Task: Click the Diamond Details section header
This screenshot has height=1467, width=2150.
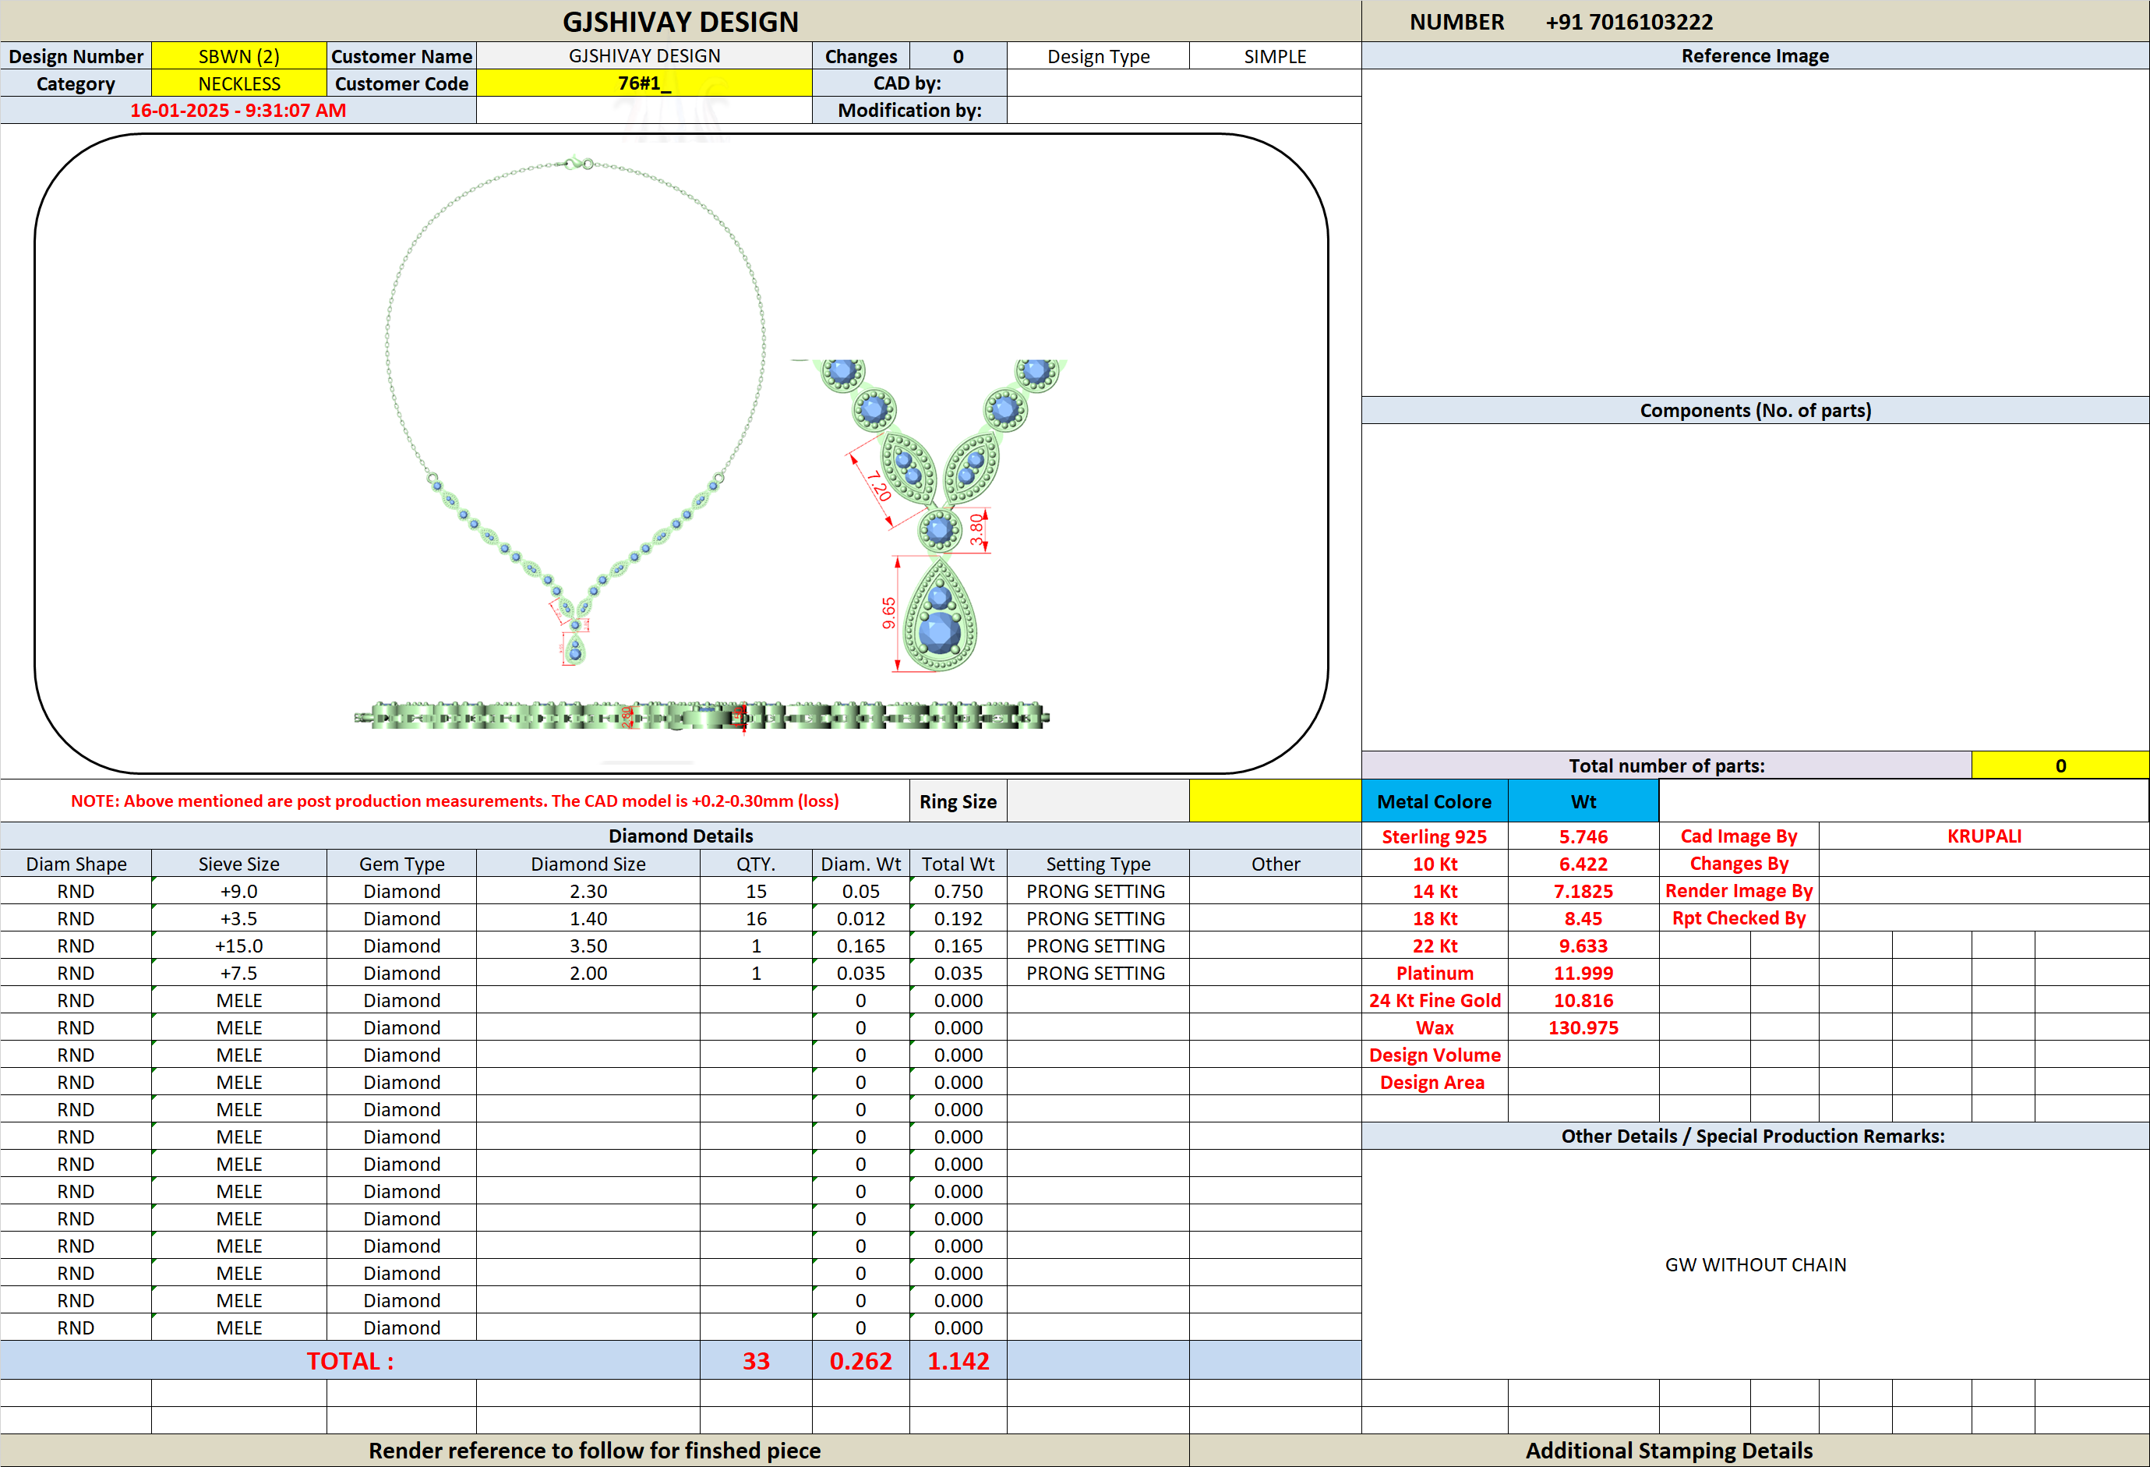Action: 681,836
